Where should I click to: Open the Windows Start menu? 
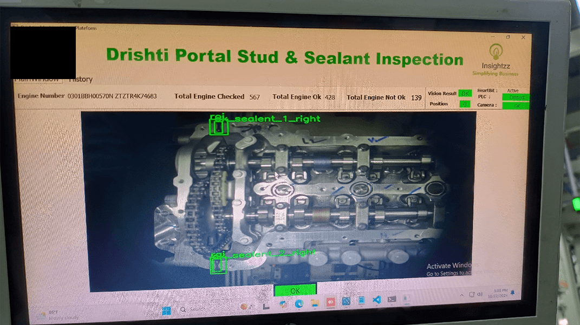(166, 311)
